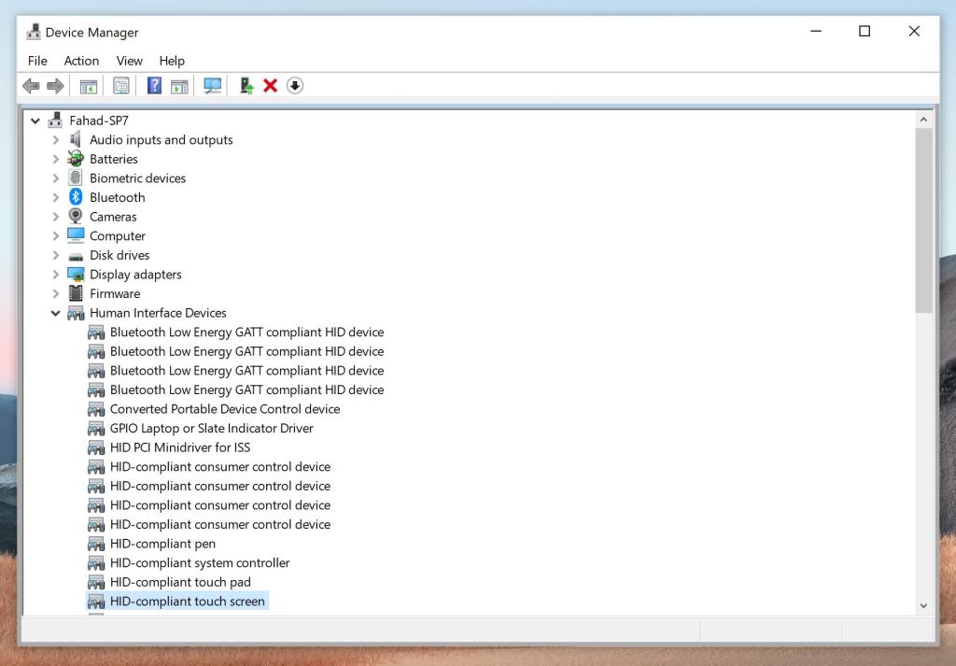Image resolution: width=956 pixels, height=666 pixels.
Task: Open Help via blue question mark icon
Action: [154, 86]
